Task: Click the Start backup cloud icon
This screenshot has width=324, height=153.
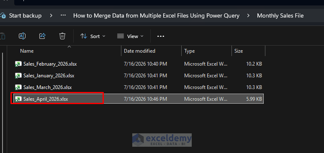Action: pyautogui.click(x=3, y=16)
